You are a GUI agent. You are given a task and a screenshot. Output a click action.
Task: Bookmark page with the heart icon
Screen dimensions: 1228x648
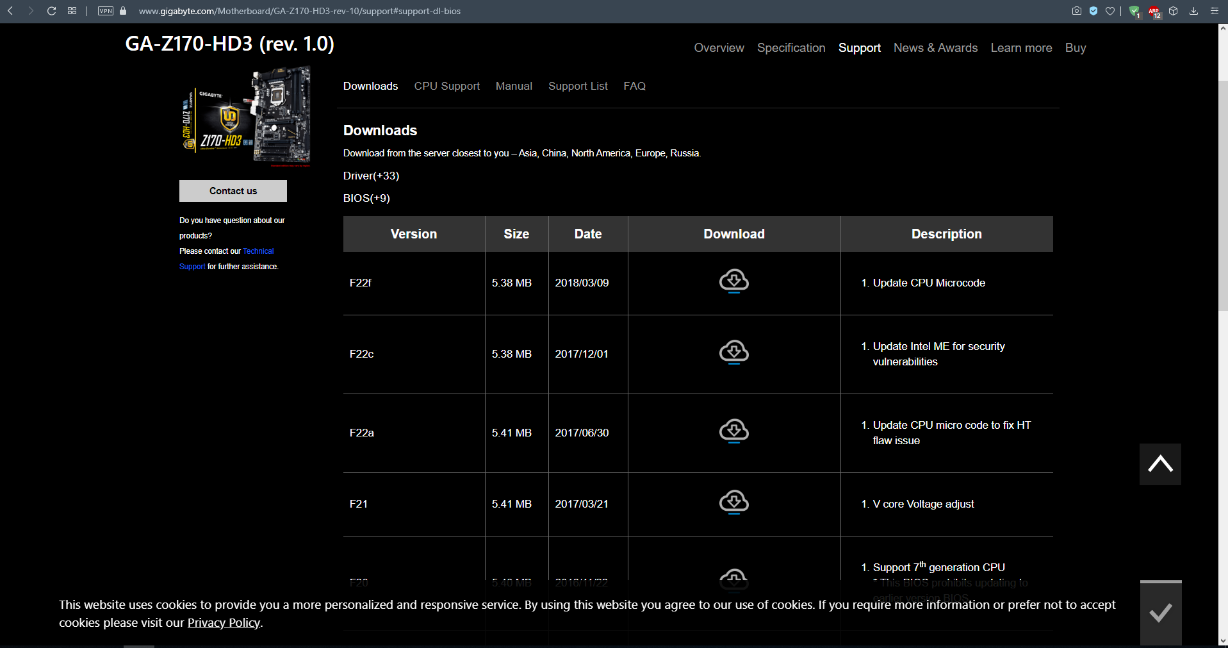pyautogui.click(x=1110, y=11)
